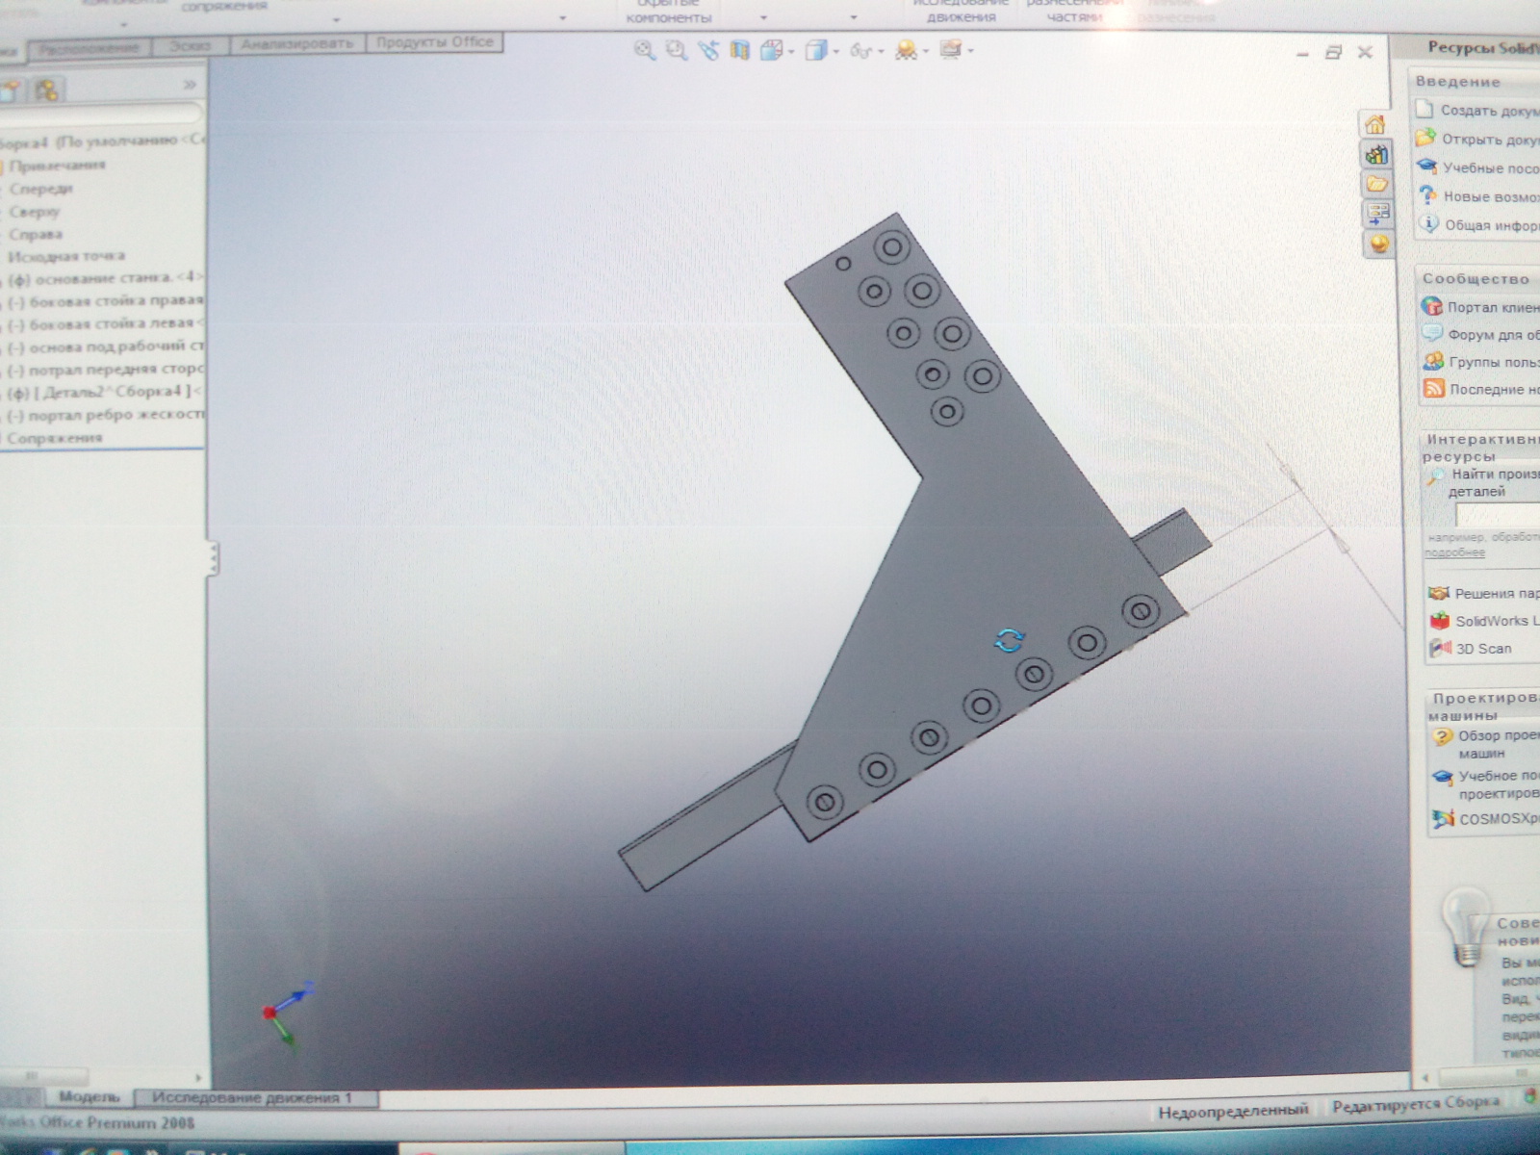Select the Справа plane in the tree
This screenshot has width=1540, height=1155.
[36, 234]
